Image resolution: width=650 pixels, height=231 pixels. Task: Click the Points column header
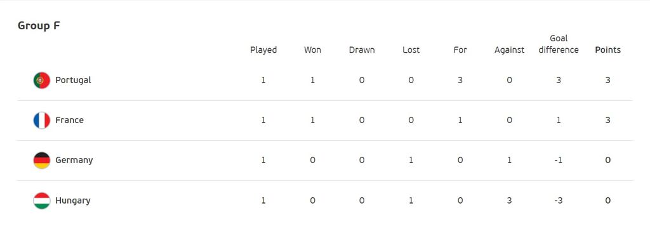[x=607, y=50]
